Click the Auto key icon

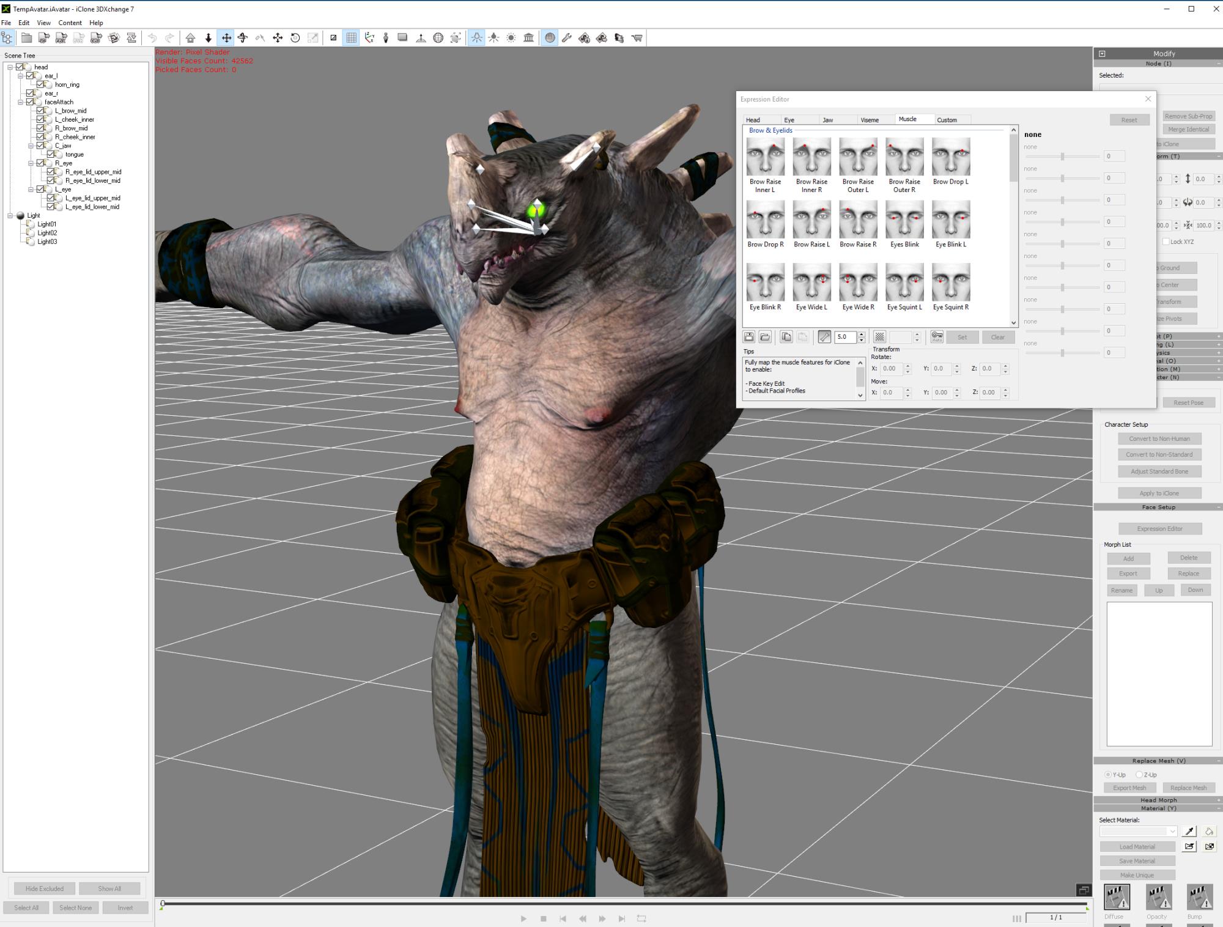[x=937, y=337]
